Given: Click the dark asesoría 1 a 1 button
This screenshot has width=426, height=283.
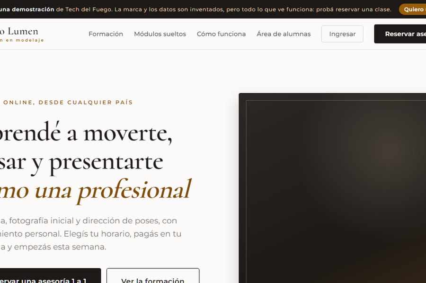Looking at the screenshot, I should [x=50, y=276].
